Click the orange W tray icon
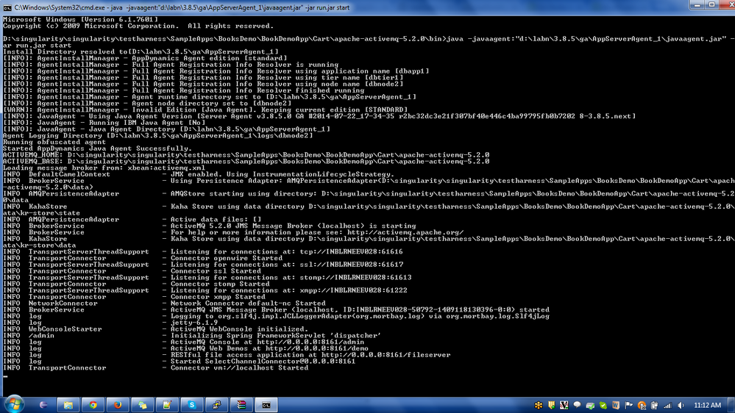This screenshot has height=413, width=735. point(616,406)
